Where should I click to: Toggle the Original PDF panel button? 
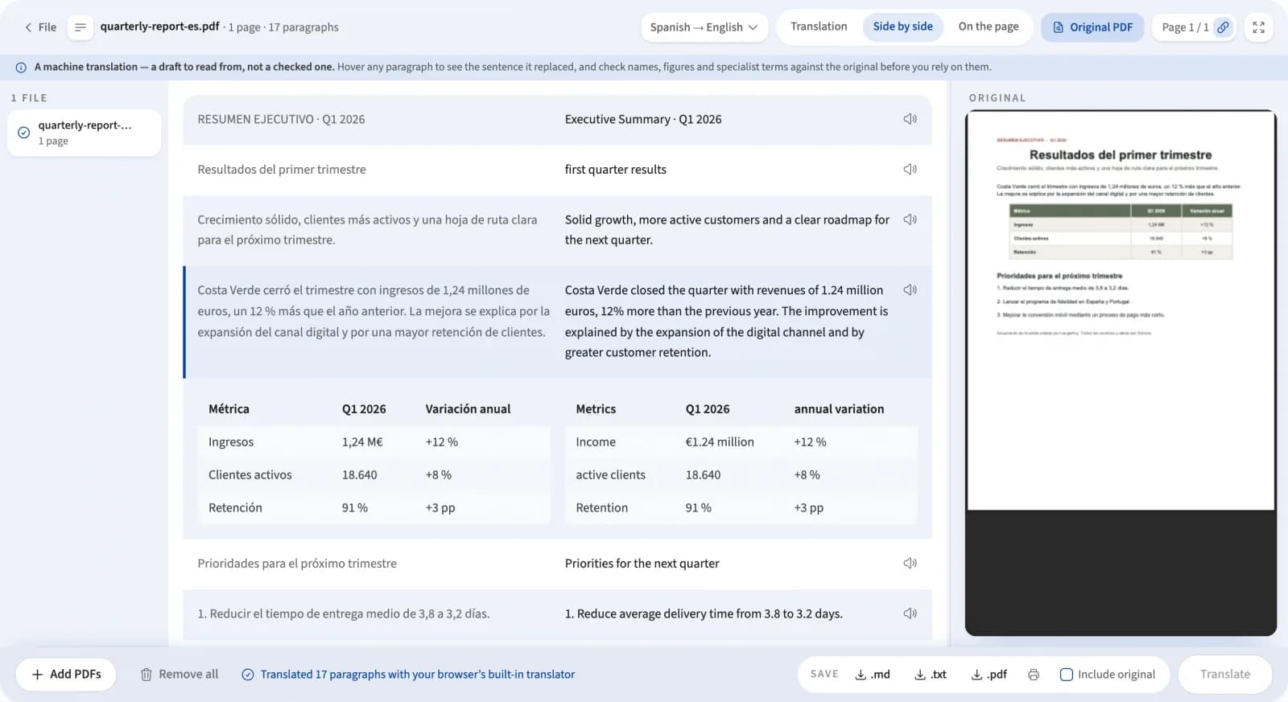click(1092, 27)
